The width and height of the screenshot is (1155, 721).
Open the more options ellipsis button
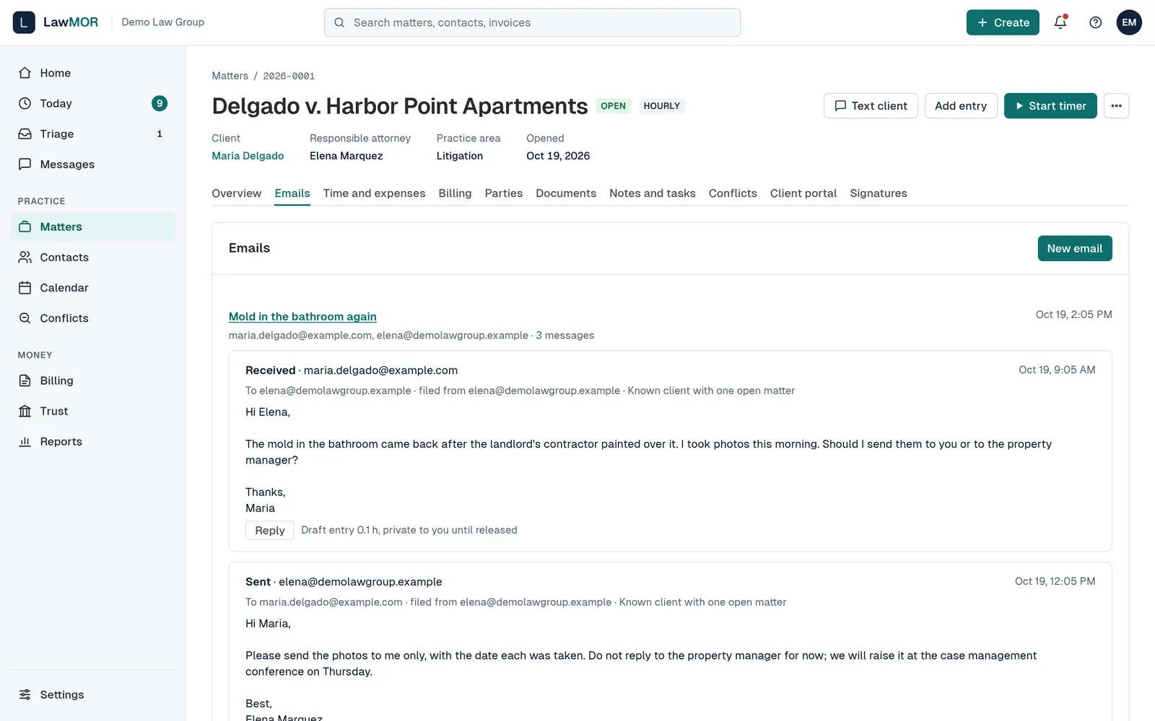click(1116, 106)
